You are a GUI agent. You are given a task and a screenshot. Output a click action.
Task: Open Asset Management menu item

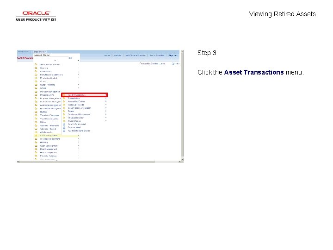49,136
